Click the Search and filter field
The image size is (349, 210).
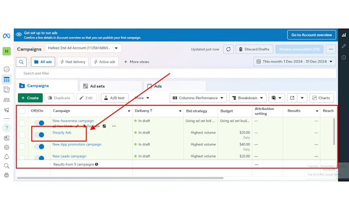point(176,73)
